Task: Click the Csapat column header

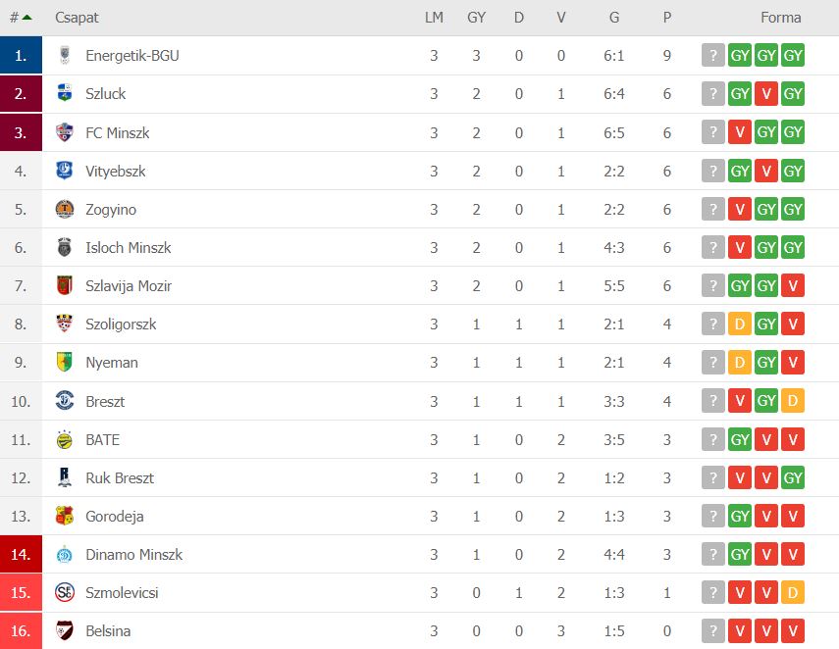Action: coord(77,18)
